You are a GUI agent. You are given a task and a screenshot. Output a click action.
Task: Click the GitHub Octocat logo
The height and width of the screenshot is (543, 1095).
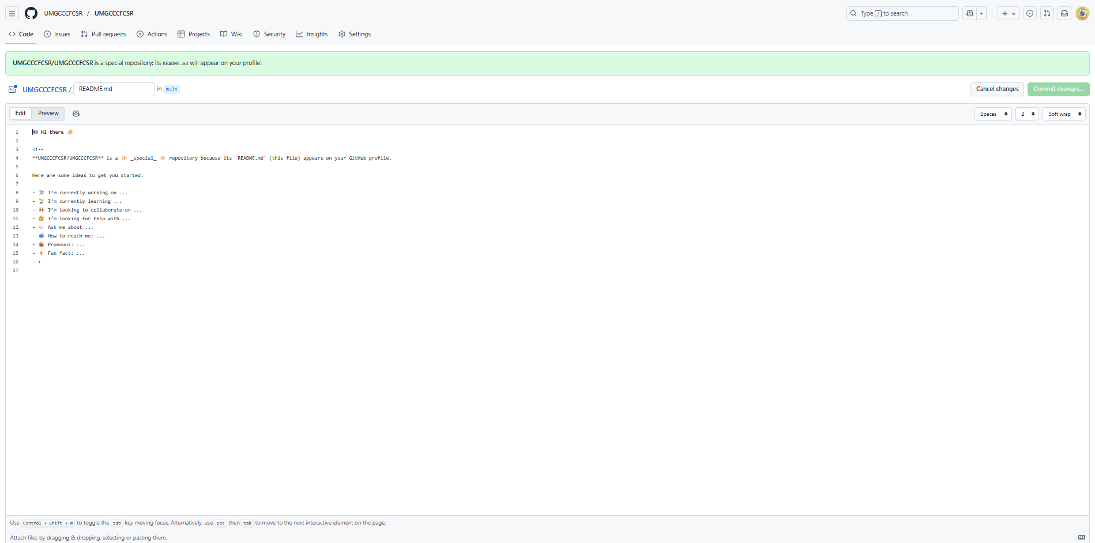[31, 13]
